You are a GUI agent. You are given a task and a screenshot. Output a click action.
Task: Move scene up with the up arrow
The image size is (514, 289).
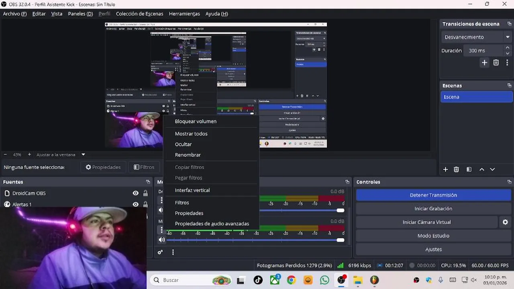481,169
